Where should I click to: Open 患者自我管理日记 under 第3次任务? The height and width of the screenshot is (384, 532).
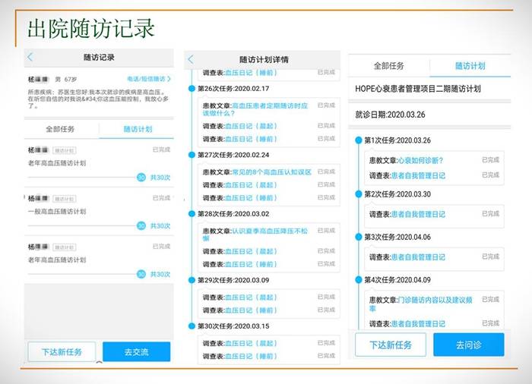tap(418, 257)
